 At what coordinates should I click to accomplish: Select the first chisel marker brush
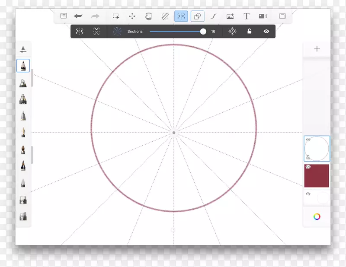tap(23, 200)
